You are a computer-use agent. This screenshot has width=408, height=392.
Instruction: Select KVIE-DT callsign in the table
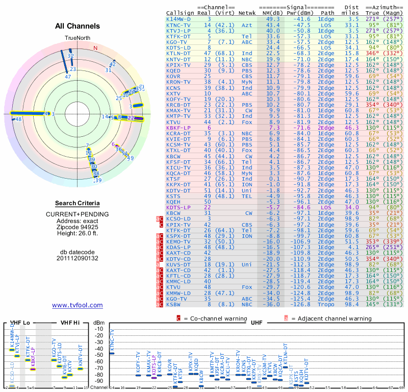(178, 139)
